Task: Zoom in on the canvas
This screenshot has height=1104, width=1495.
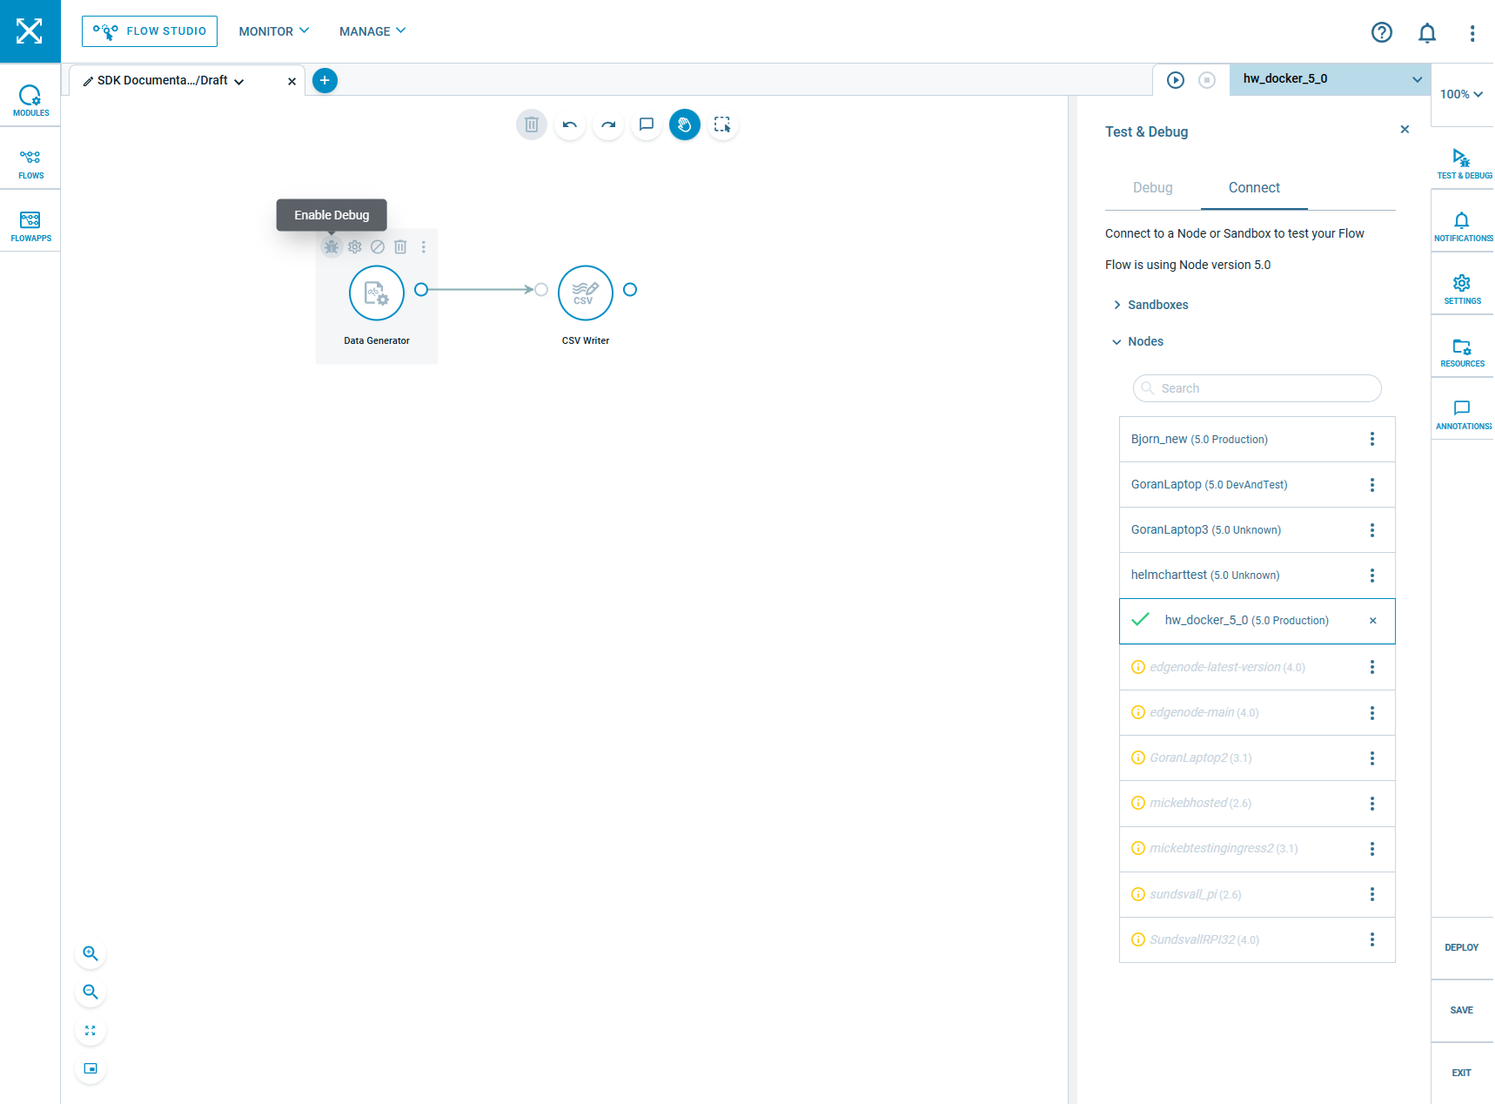Action: [91, 953]
